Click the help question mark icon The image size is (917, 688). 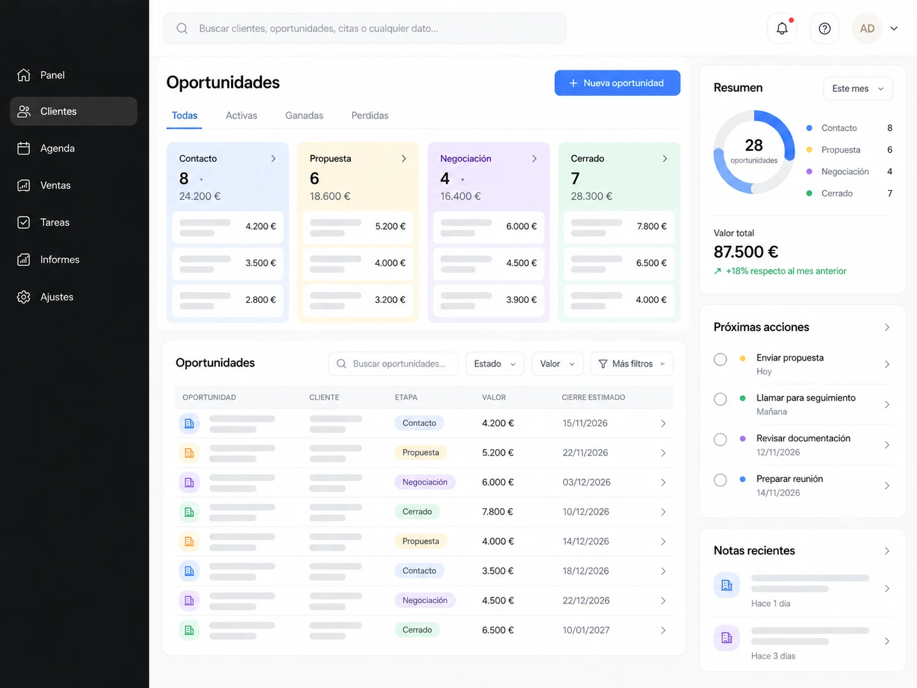tap(825, 29)
